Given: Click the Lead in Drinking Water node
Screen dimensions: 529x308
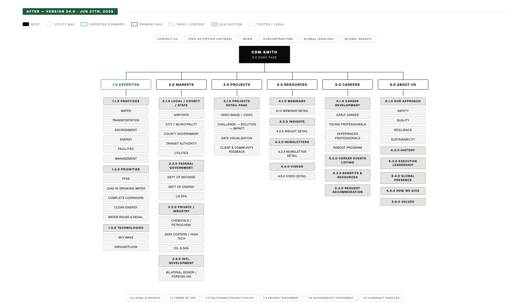Looking at the screenshot, I should coord(126,189).
